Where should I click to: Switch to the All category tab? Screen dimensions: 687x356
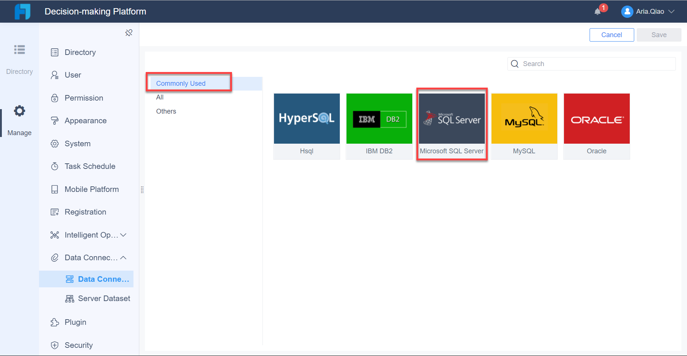pyautogui.click(x=160, y=97)
